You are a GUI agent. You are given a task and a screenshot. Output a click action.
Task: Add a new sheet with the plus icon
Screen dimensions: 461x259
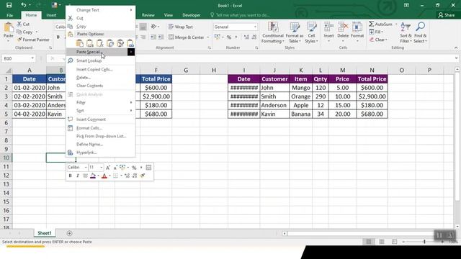click(69, 233)
